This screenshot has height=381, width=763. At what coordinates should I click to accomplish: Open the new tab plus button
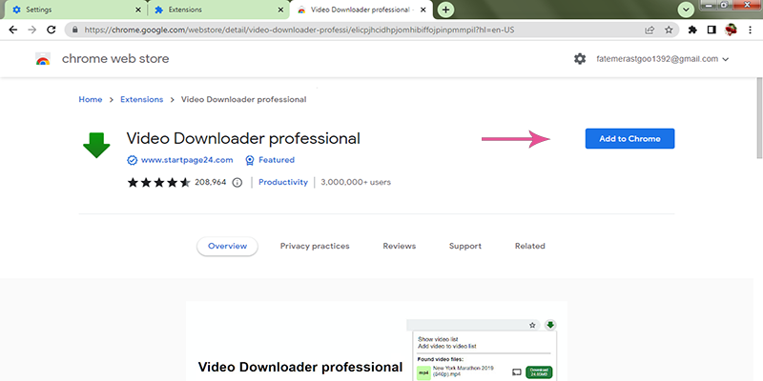445,10
